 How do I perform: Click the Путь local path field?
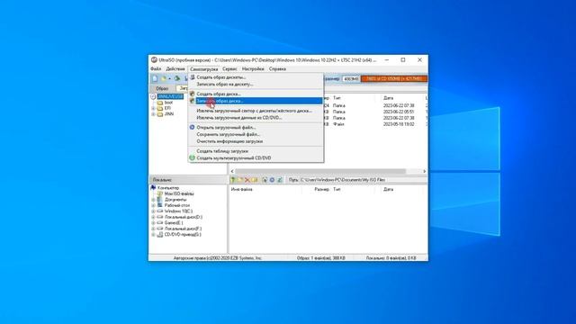click(363, 180)
